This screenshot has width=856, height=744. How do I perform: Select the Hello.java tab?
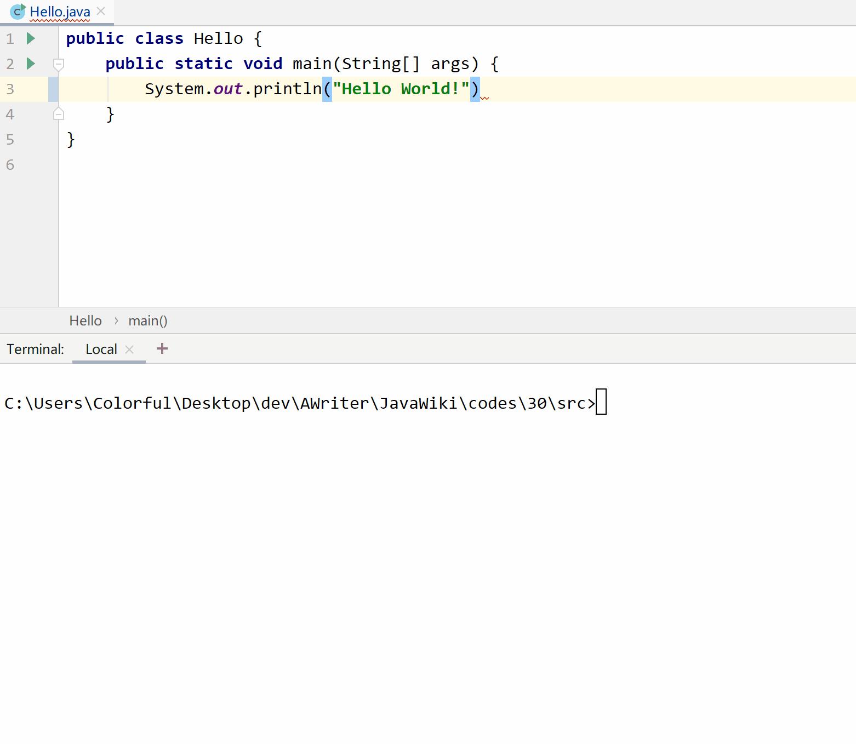(x=60, y=12)
